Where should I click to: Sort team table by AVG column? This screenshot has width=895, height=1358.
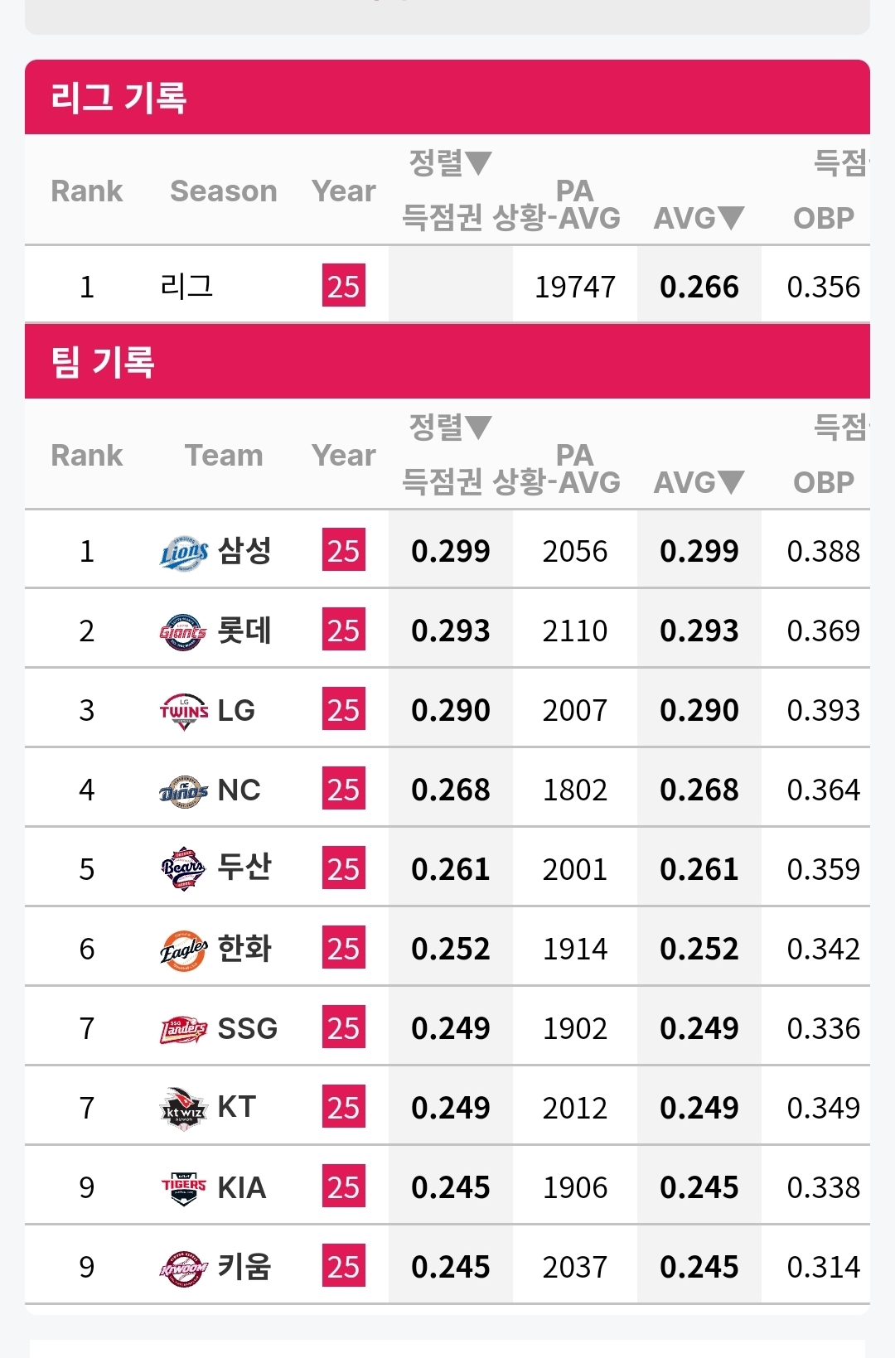pos(699,482)
